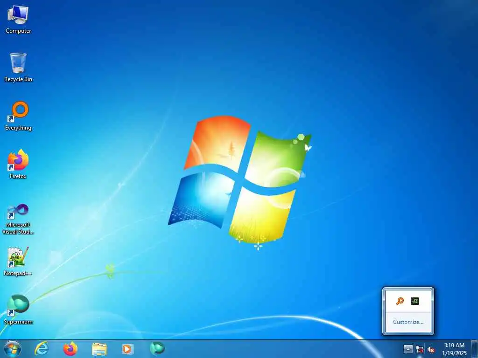Viewport: 478px width, 358px height.
Task: Collapse the hidden tray icons arrow
Action: [x=408, y=349]
